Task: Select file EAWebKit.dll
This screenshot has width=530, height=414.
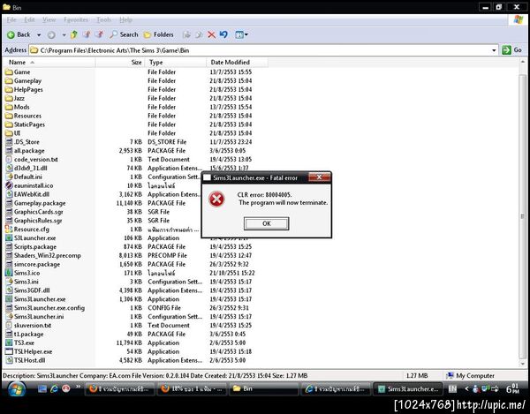Action: 32,194
